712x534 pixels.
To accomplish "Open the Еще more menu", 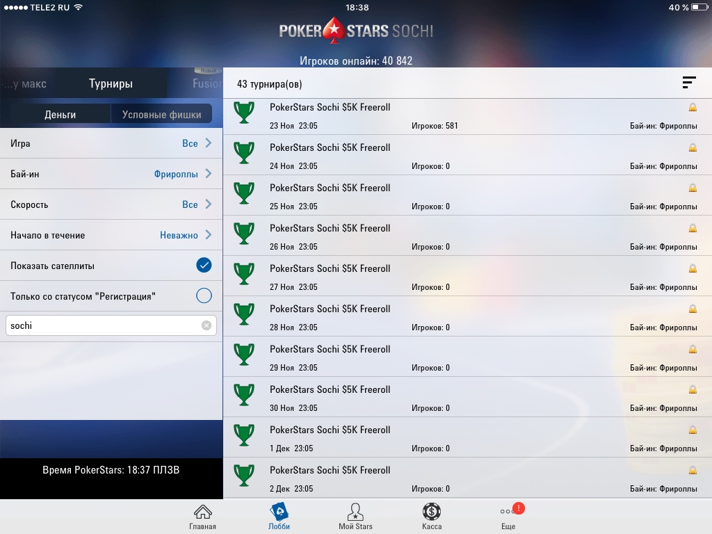I will click(510, 517).
